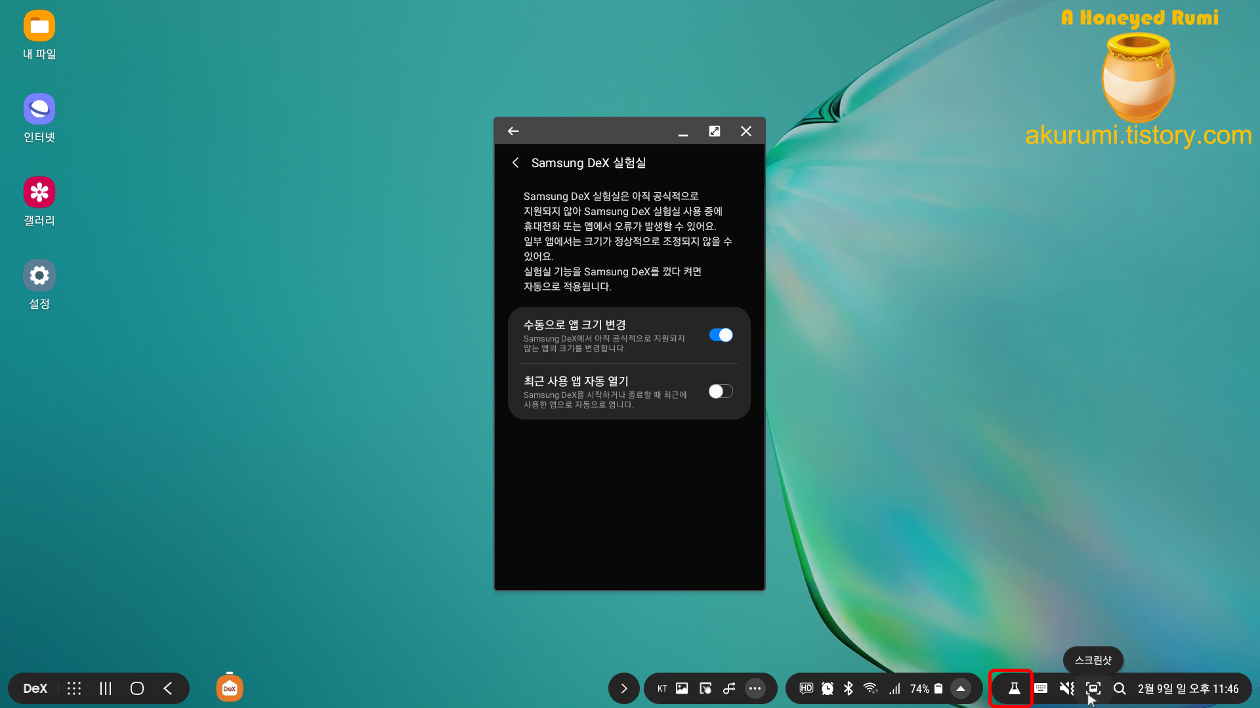Expand the notification area right chevron
Screen dimensions: 1260x708
tap(624, 688)
